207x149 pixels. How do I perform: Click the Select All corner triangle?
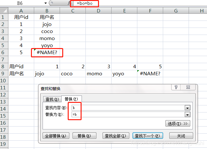4,11
